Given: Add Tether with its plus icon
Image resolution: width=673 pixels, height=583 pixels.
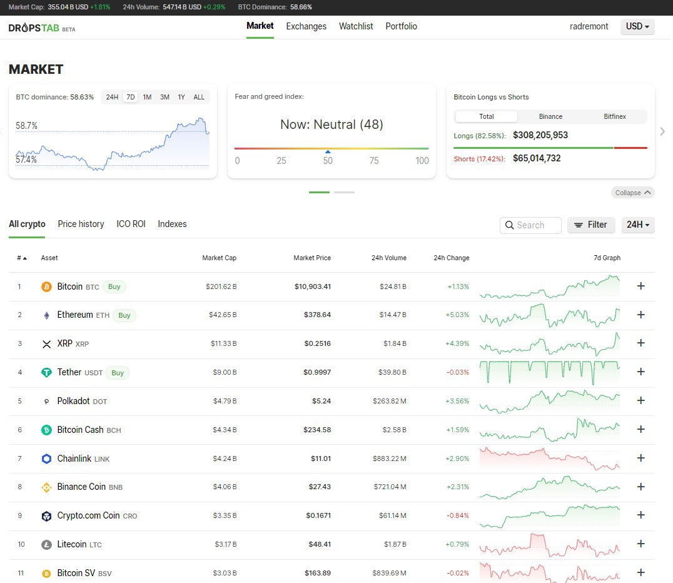Looking at the screenshot, I should 641,372.
